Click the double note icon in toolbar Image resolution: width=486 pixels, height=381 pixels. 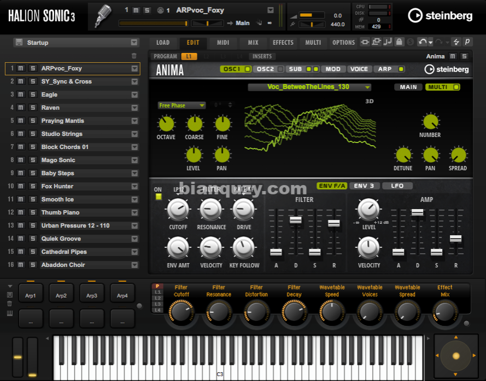pyautogui.click(x=388, y=42)
